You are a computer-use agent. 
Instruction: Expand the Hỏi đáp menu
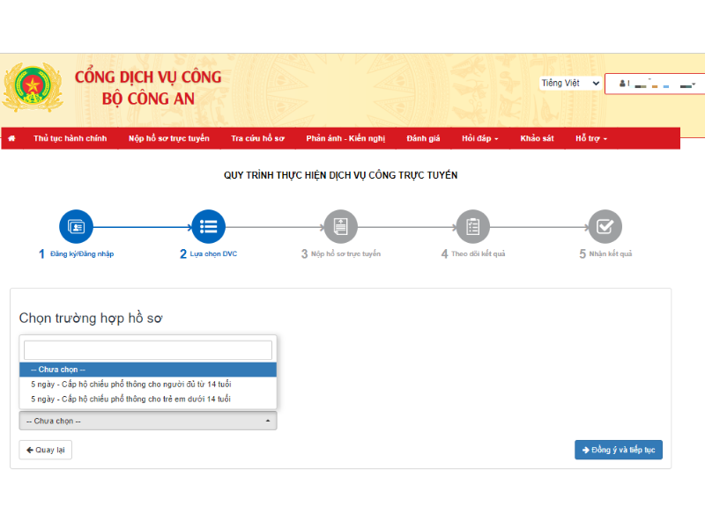[479, 139]
